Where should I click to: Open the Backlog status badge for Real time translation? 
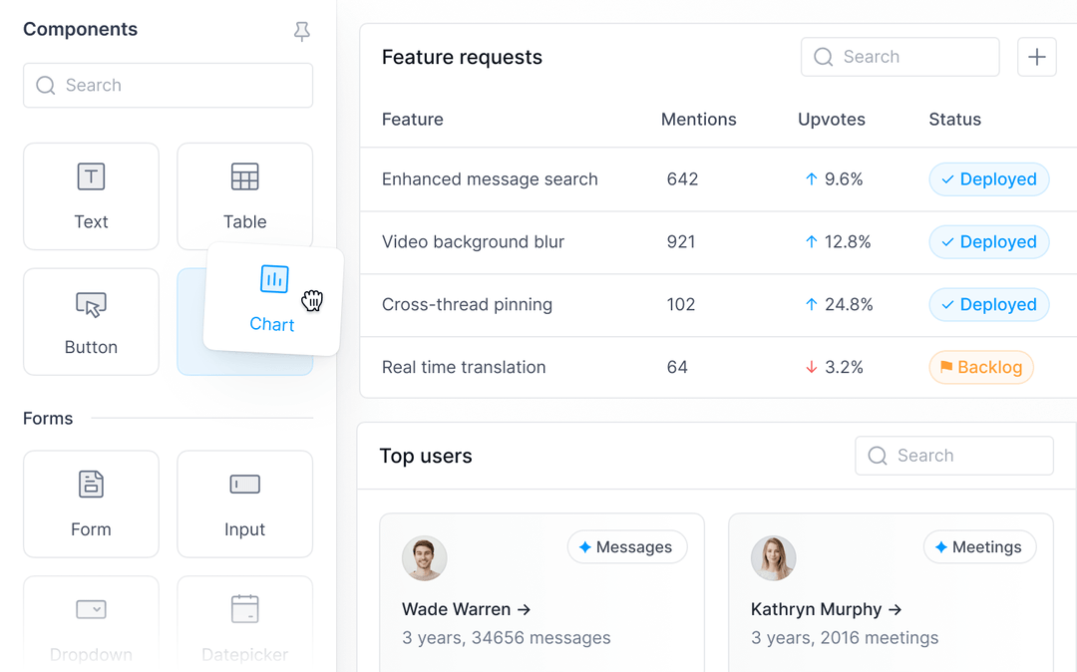tap(980, 367)
